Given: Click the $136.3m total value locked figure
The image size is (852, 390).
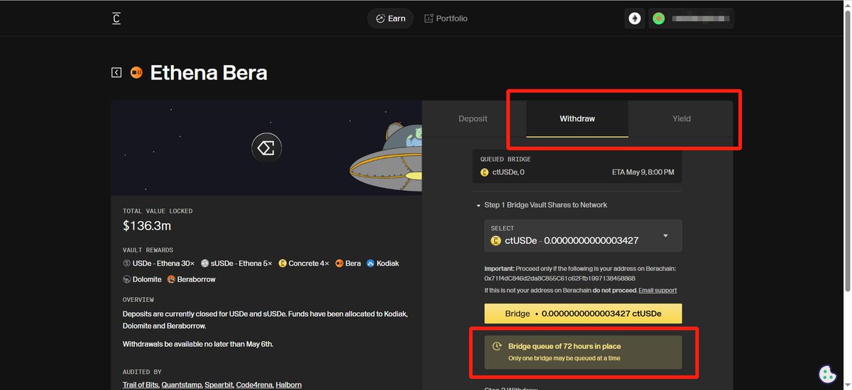Looking at the screenshot, I should tap(147, 226).
